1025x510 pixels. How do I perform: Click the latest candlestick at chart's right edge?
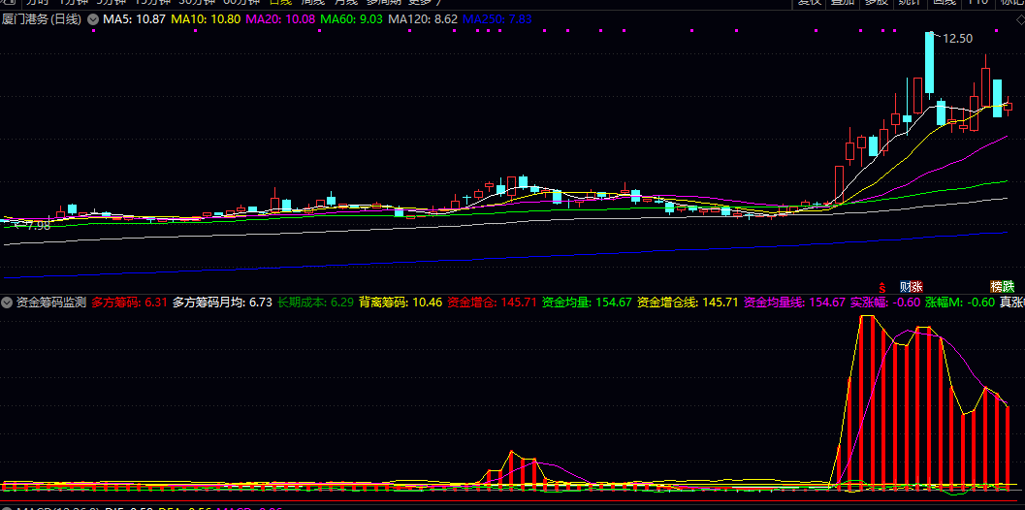click(1008, 106)
